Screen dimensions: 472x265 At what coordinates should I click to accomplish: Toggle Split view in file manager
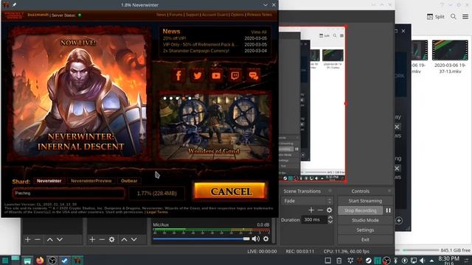(436, 17)
